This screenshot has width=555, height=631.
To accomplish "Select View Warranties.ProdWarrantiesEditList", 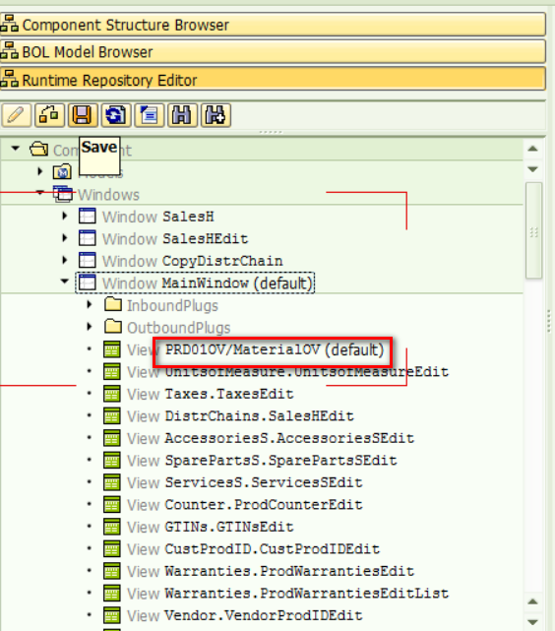I will pyautogui.click(x=288, y=594).
